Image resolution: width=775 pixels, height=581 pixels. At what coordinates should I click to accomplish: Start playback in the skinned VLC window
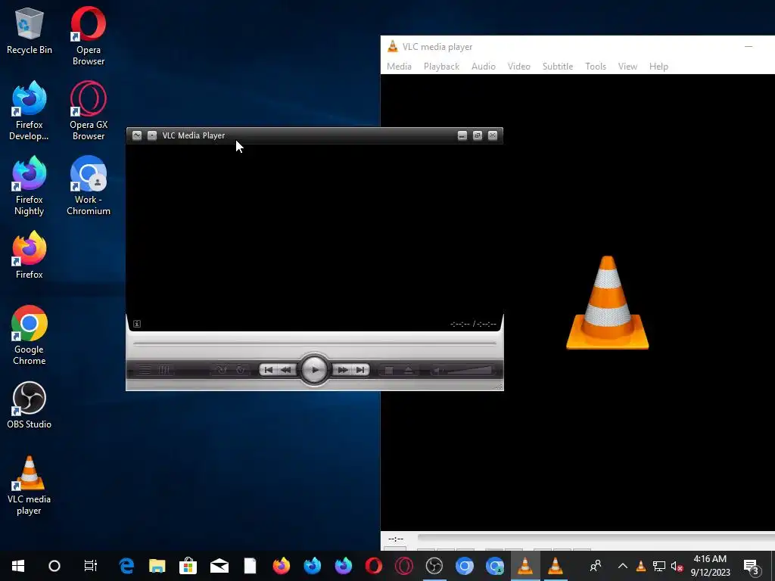[x=314, y=369]
